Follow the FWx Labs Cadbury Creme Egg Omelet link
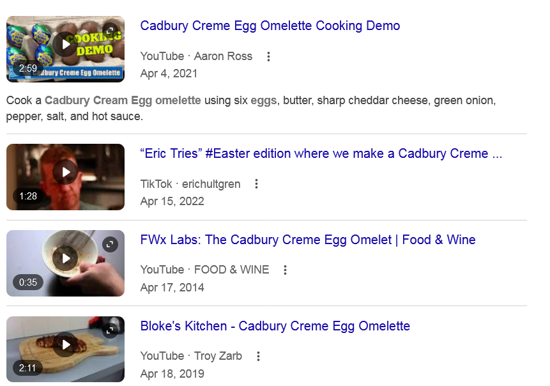This screenshot has width=550, height=386. click(x=307, y=240)
